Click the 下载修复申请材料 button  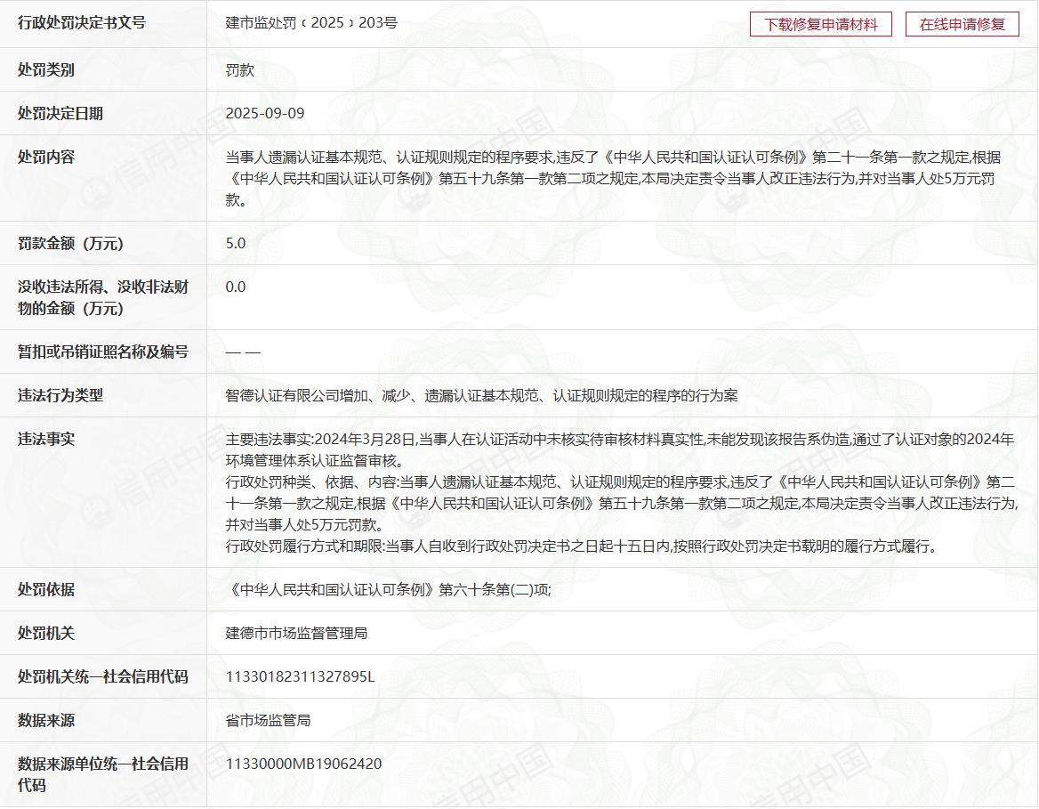pos(821,24)
